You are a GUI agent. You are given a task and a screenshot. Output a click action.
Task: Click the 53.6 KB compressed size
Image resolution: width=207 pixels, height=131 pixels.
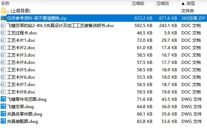(x=169, y=121)
